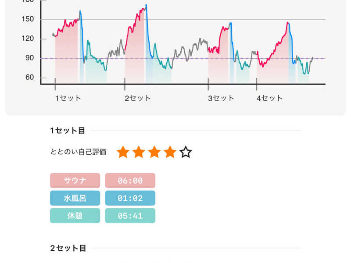This screenshot has width=351, height=263.
Task: Click the first orange rating star
Action: pos(123,152)
